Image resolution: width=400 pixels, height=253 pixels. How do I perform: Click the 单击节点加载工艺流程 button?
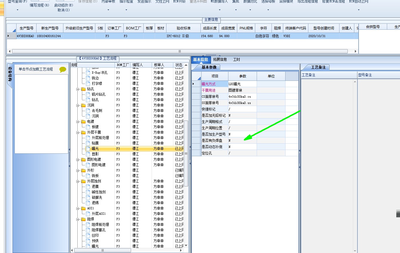[x=36, y=69]
